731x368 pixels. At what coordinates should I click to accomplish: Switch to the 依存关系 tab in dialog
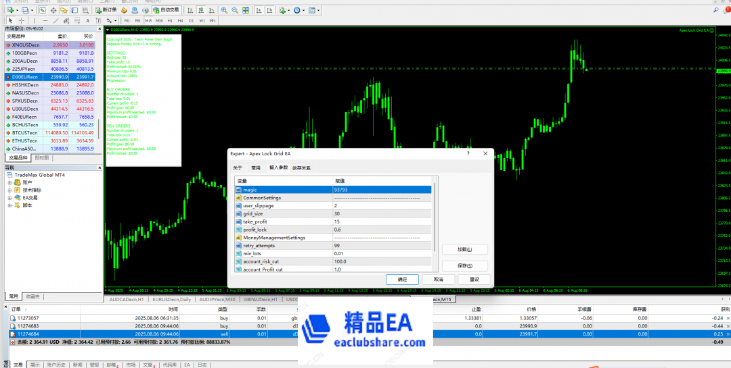click(301, 167)
